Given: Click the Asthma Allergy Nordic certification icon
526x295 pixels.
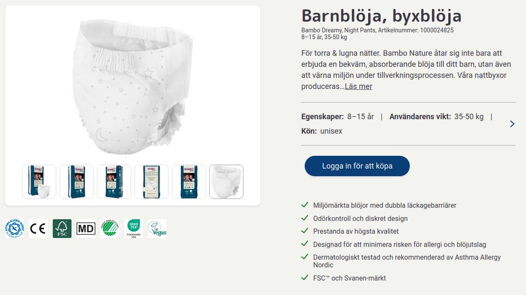Looking at the screenshot, I should pos(14,229).
